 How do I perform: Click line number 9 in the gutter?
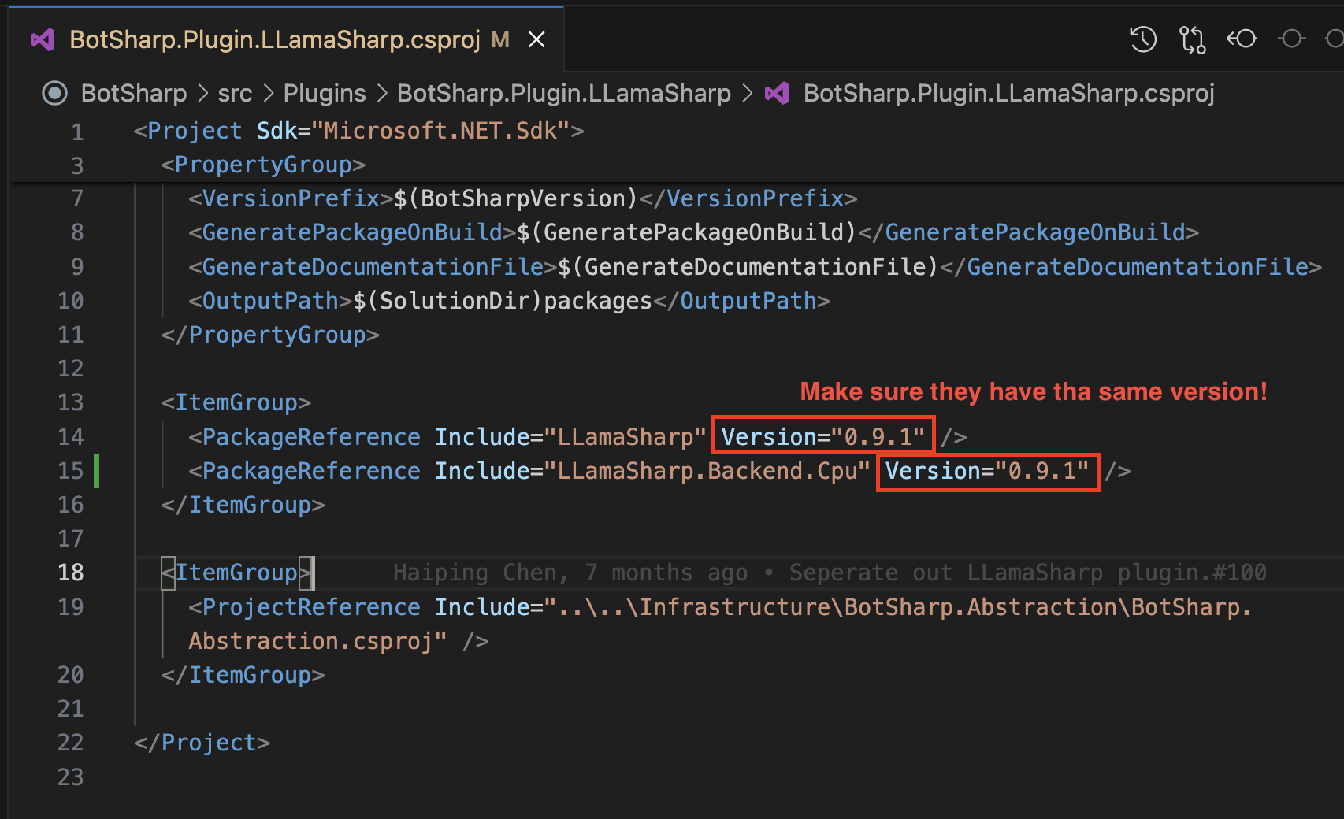point(77,267)
